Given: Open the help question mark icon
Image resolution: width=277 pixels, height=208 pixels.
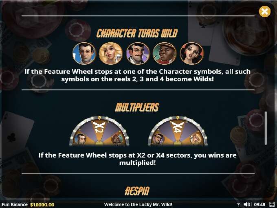Looking at the screenshot, I should (x=238, y=204).
